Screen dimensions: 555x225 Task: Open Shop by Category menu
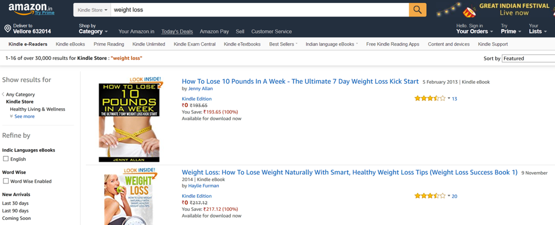[93, 28]
